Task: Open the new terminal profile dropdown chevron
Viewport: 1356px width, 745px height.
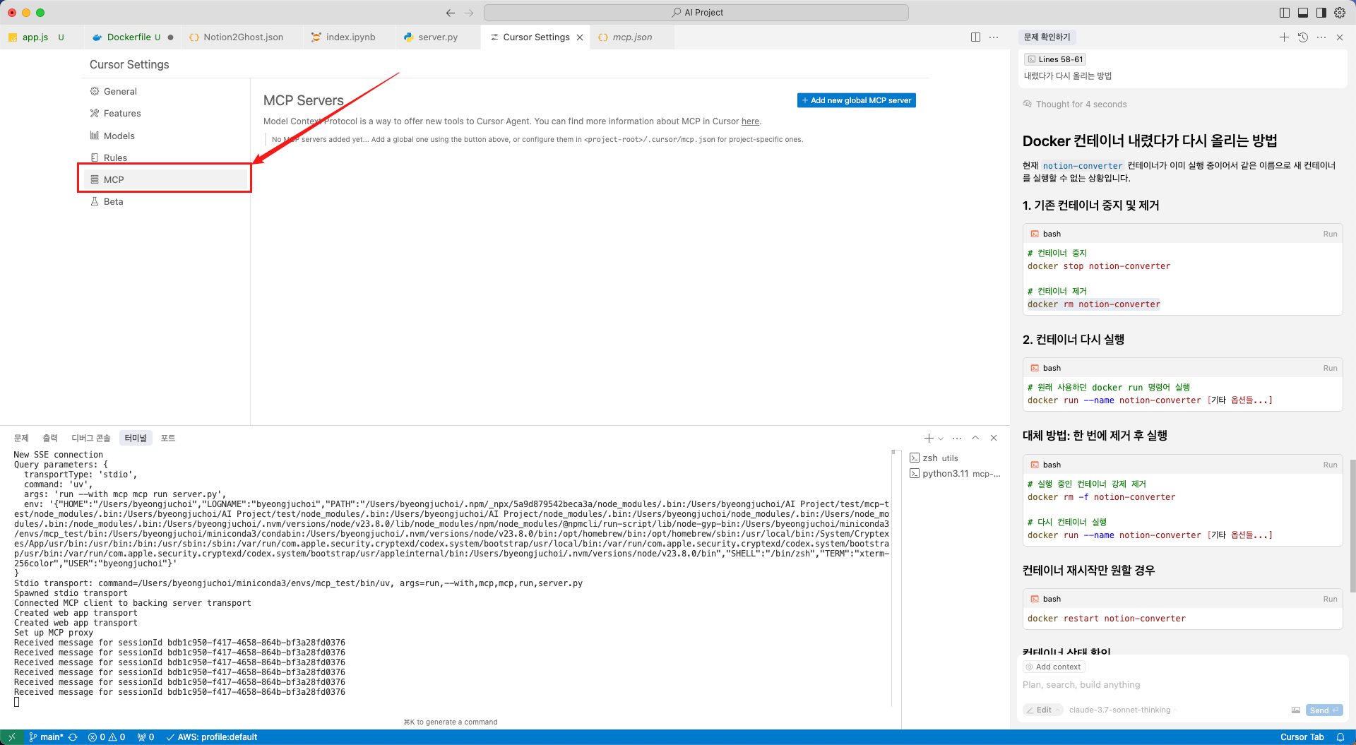Action: (x=941, y=439)
